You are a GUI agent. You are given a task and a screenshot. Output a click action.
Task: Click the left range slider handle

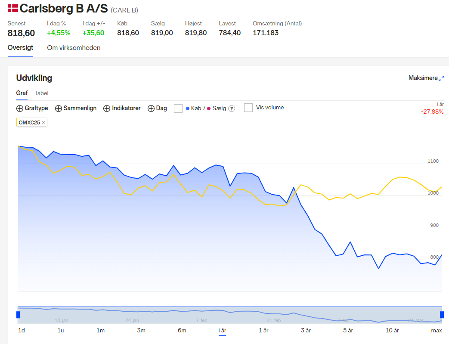[x=18, y=315]
